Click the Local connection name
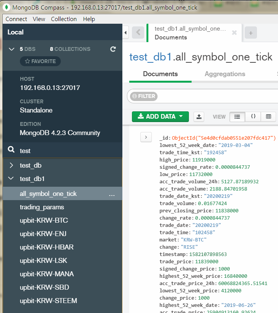The image size is (278, 313). 15,32
